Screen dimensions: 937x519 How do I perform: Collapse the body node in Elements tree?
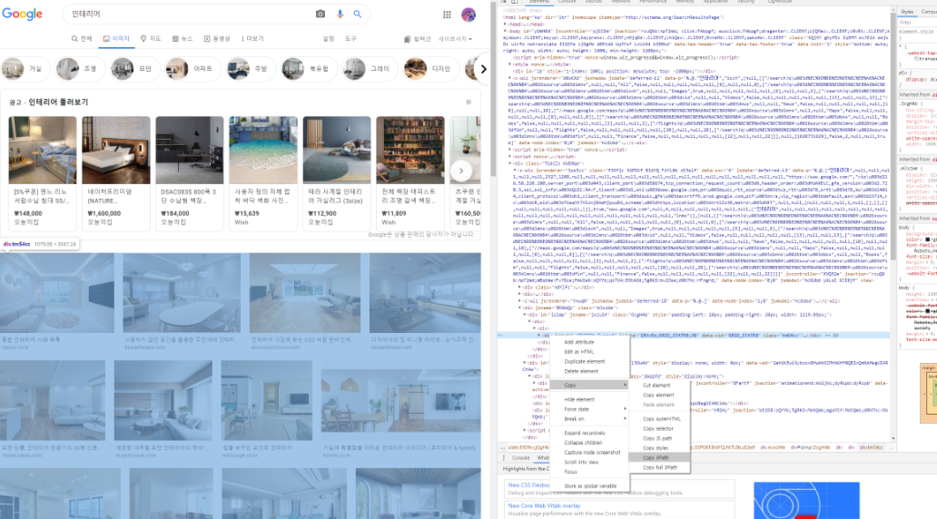tap(505, 30)
